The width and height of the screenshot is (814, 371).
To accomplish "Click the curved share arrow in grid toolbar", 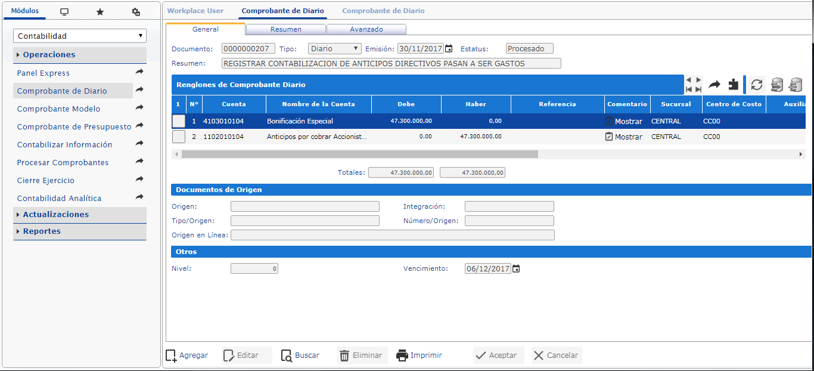I will 714,85.
